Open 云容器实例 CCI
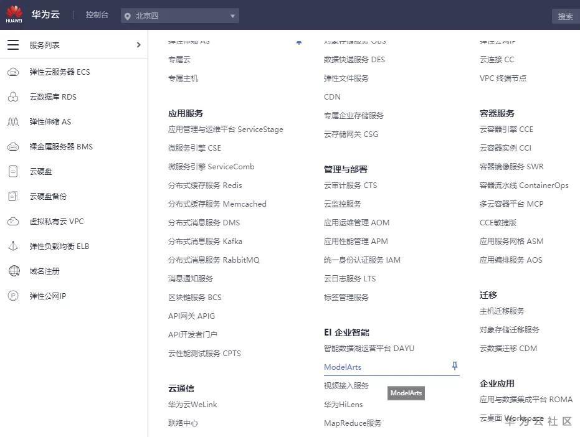The width and height of the screenshot is (580, 437). click(x=505, y=148)
